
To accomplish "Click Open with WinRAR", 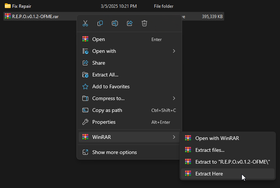I will tap(217, 138).
